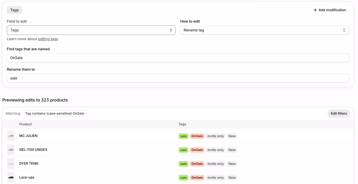Click the New tag for MC JULIEN
The width and height of the screenshot is (358, 184).
(x=232, y=136)
